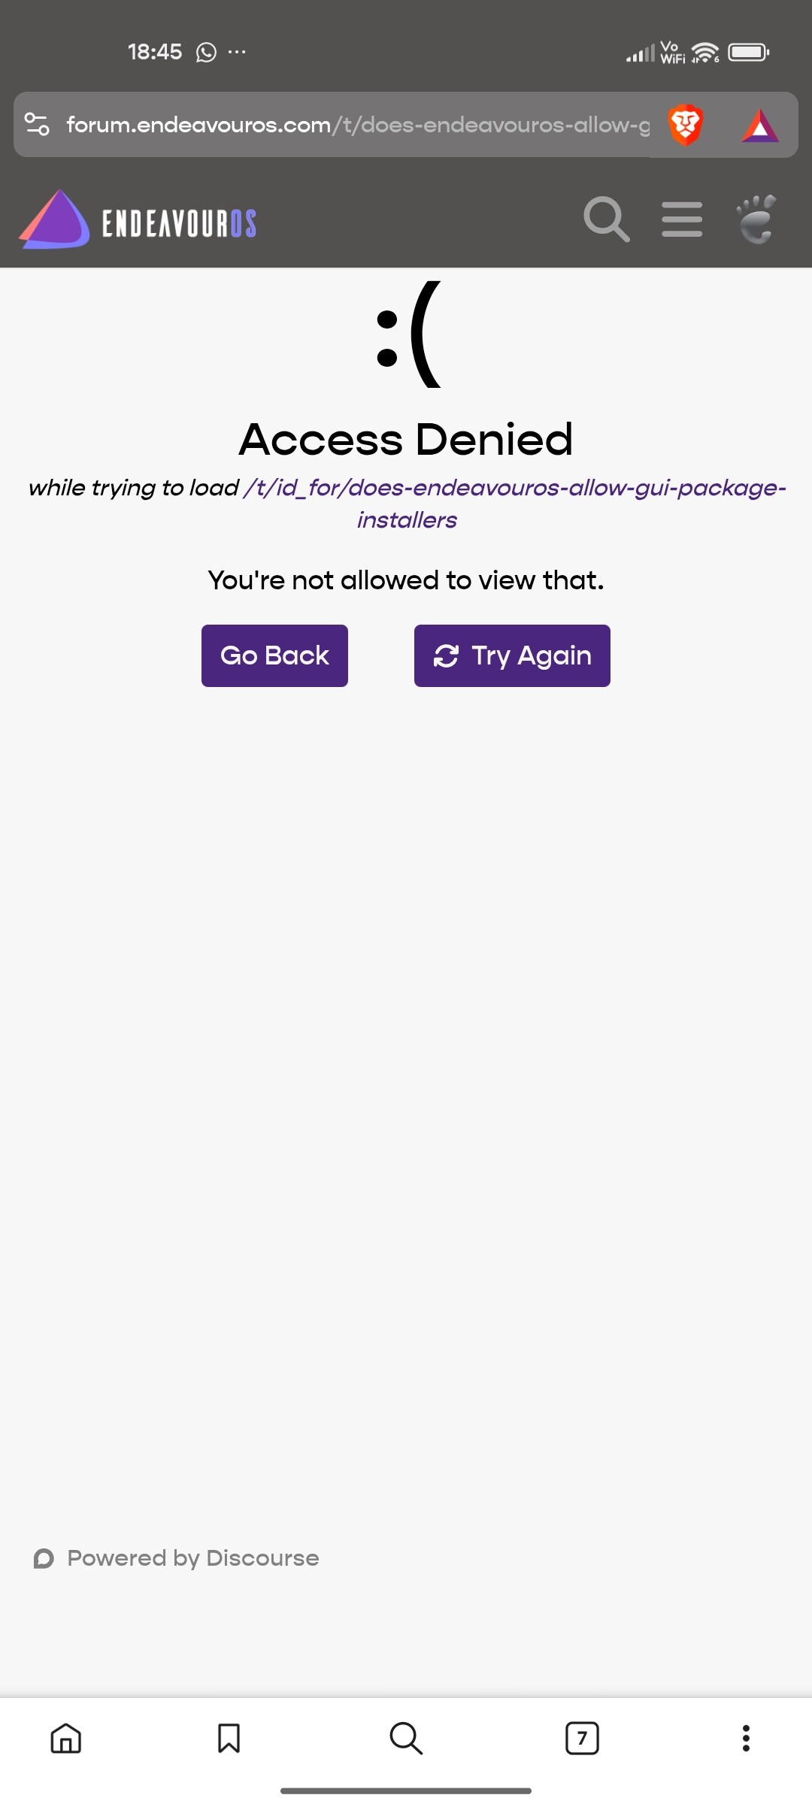Screen dimensions: 812x1804
Task: Tap the user avatar icon in header
Action: pos(756,219)
